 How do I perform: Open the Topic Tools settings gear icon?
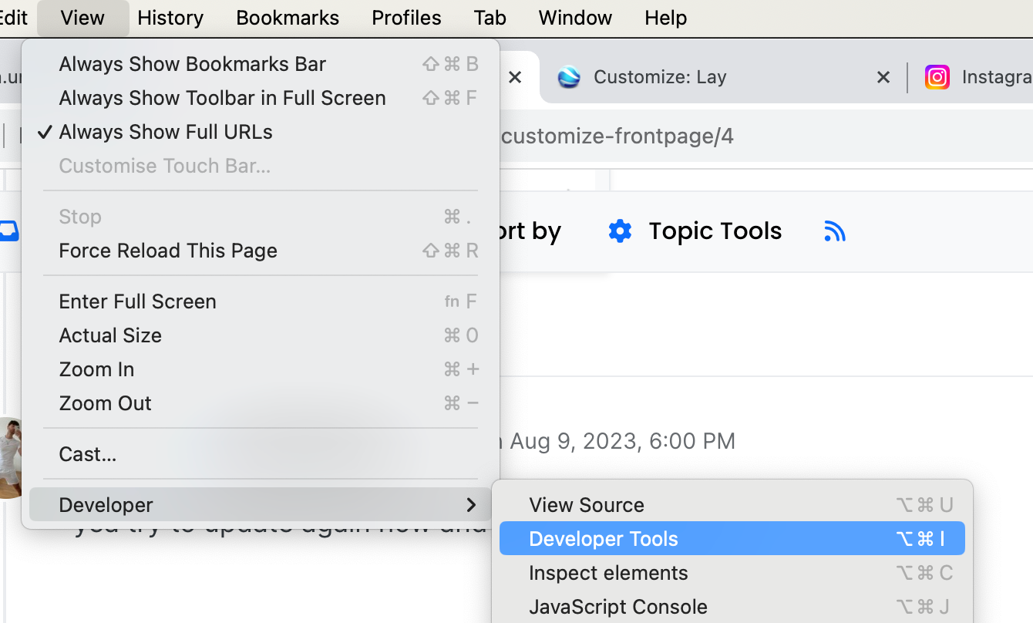(620, 230)
